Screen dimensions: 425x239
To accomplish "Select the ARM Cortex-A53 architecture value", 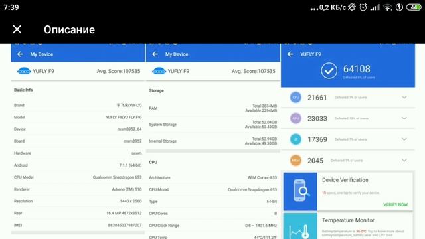I will (262, 177).
